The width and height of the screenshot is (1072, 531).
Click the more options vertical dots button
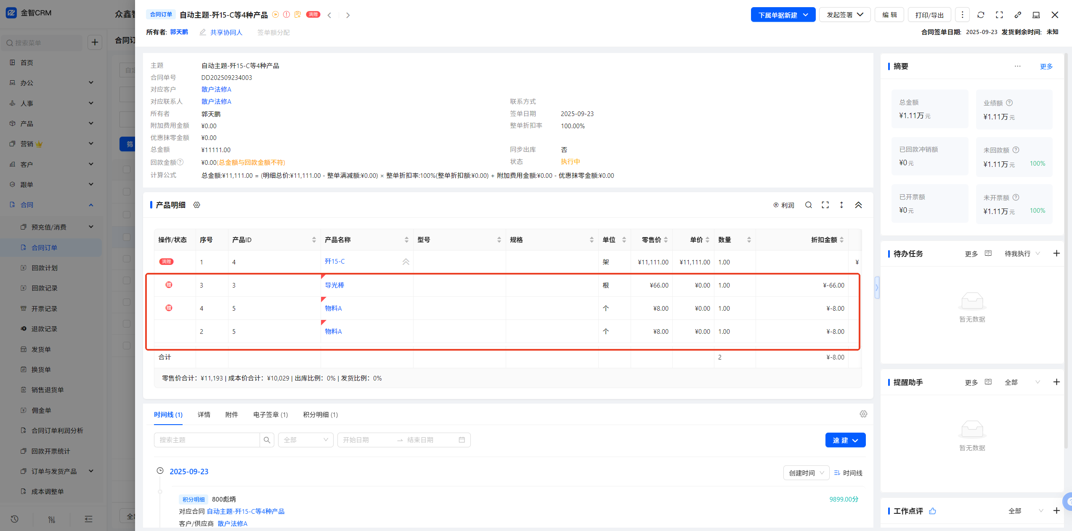point(962,15)
